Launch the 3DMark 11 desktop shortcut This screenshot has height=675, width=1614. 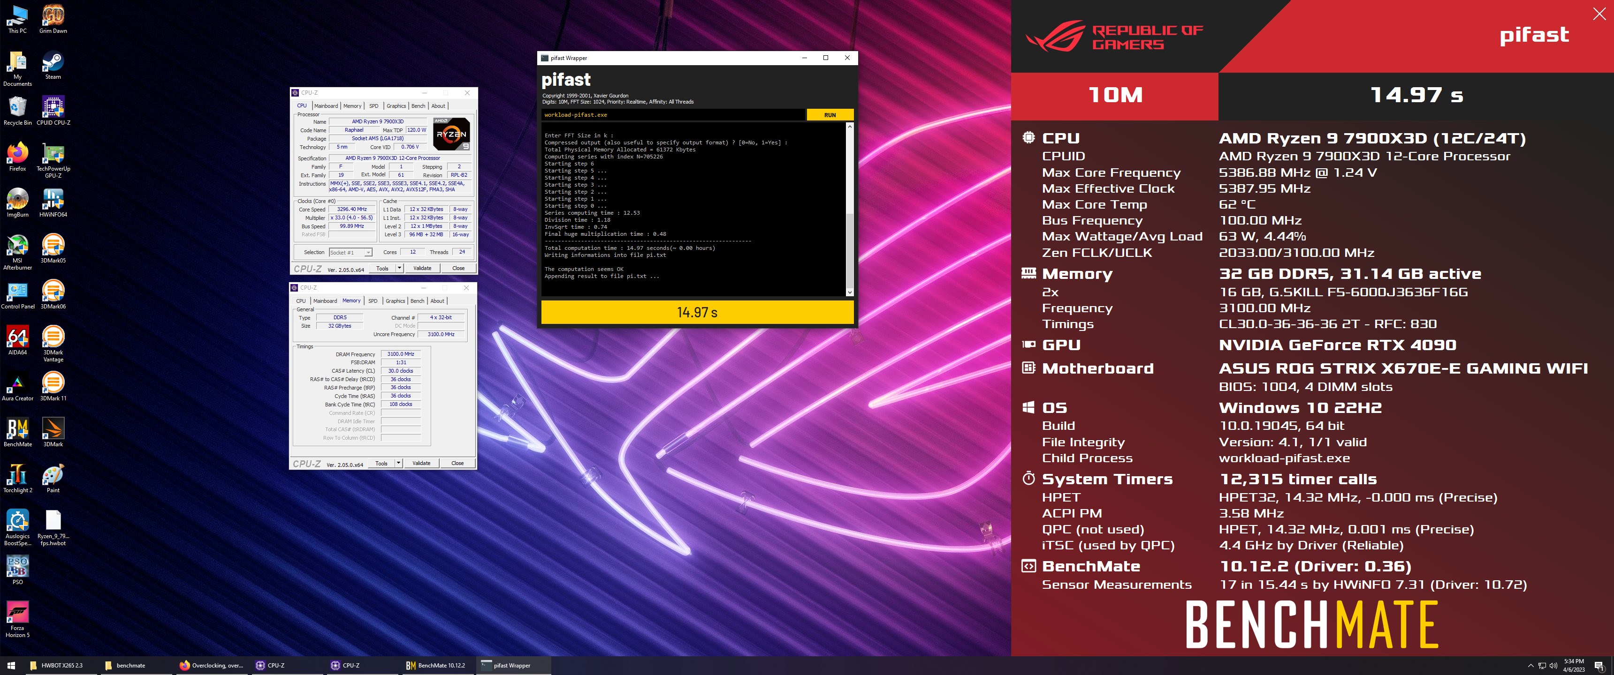tap(53, 386)
